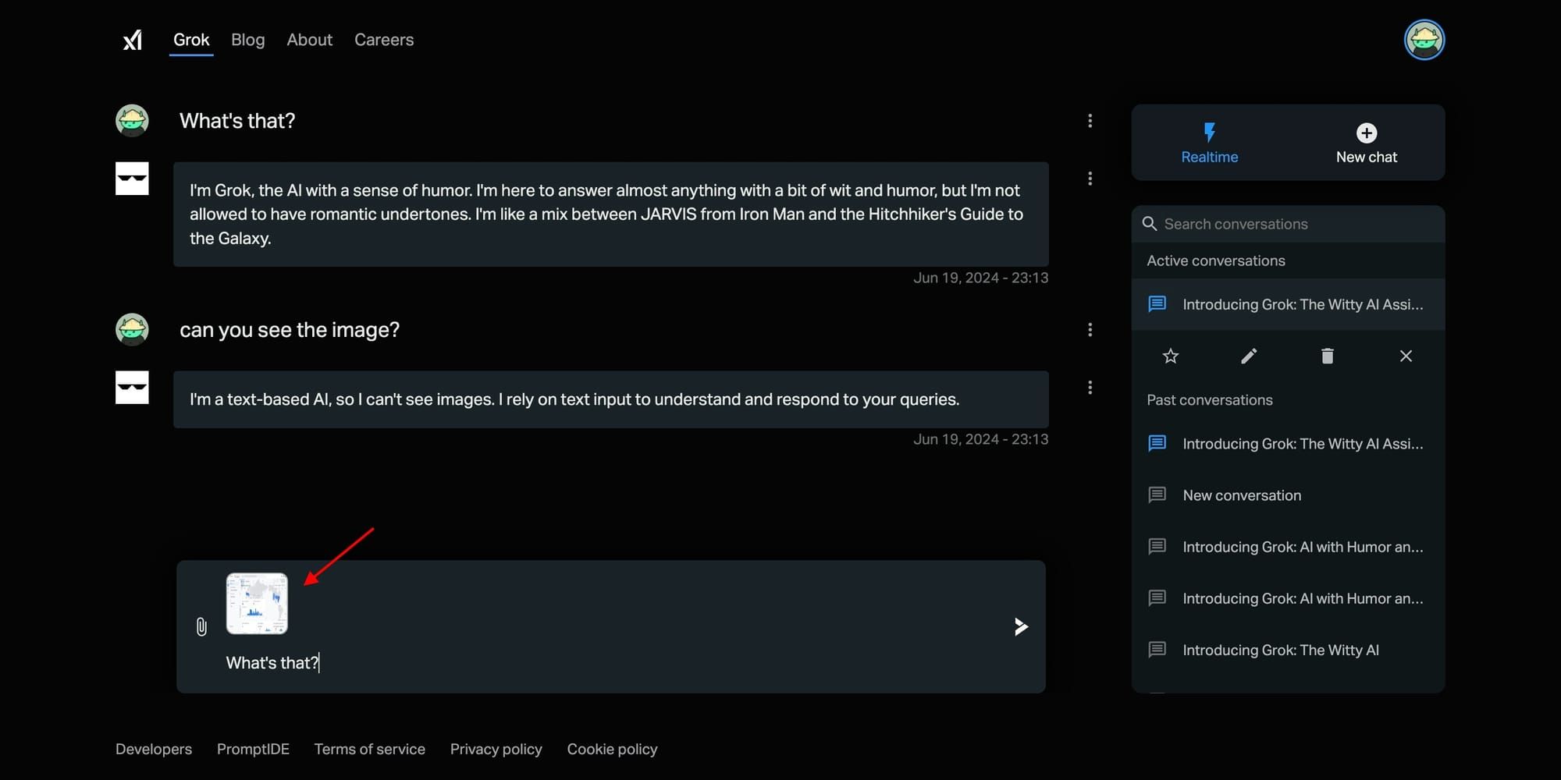The image size is (1561, 780).
Task: Click the send arrow to submit message
Action: click(1021, 626)
